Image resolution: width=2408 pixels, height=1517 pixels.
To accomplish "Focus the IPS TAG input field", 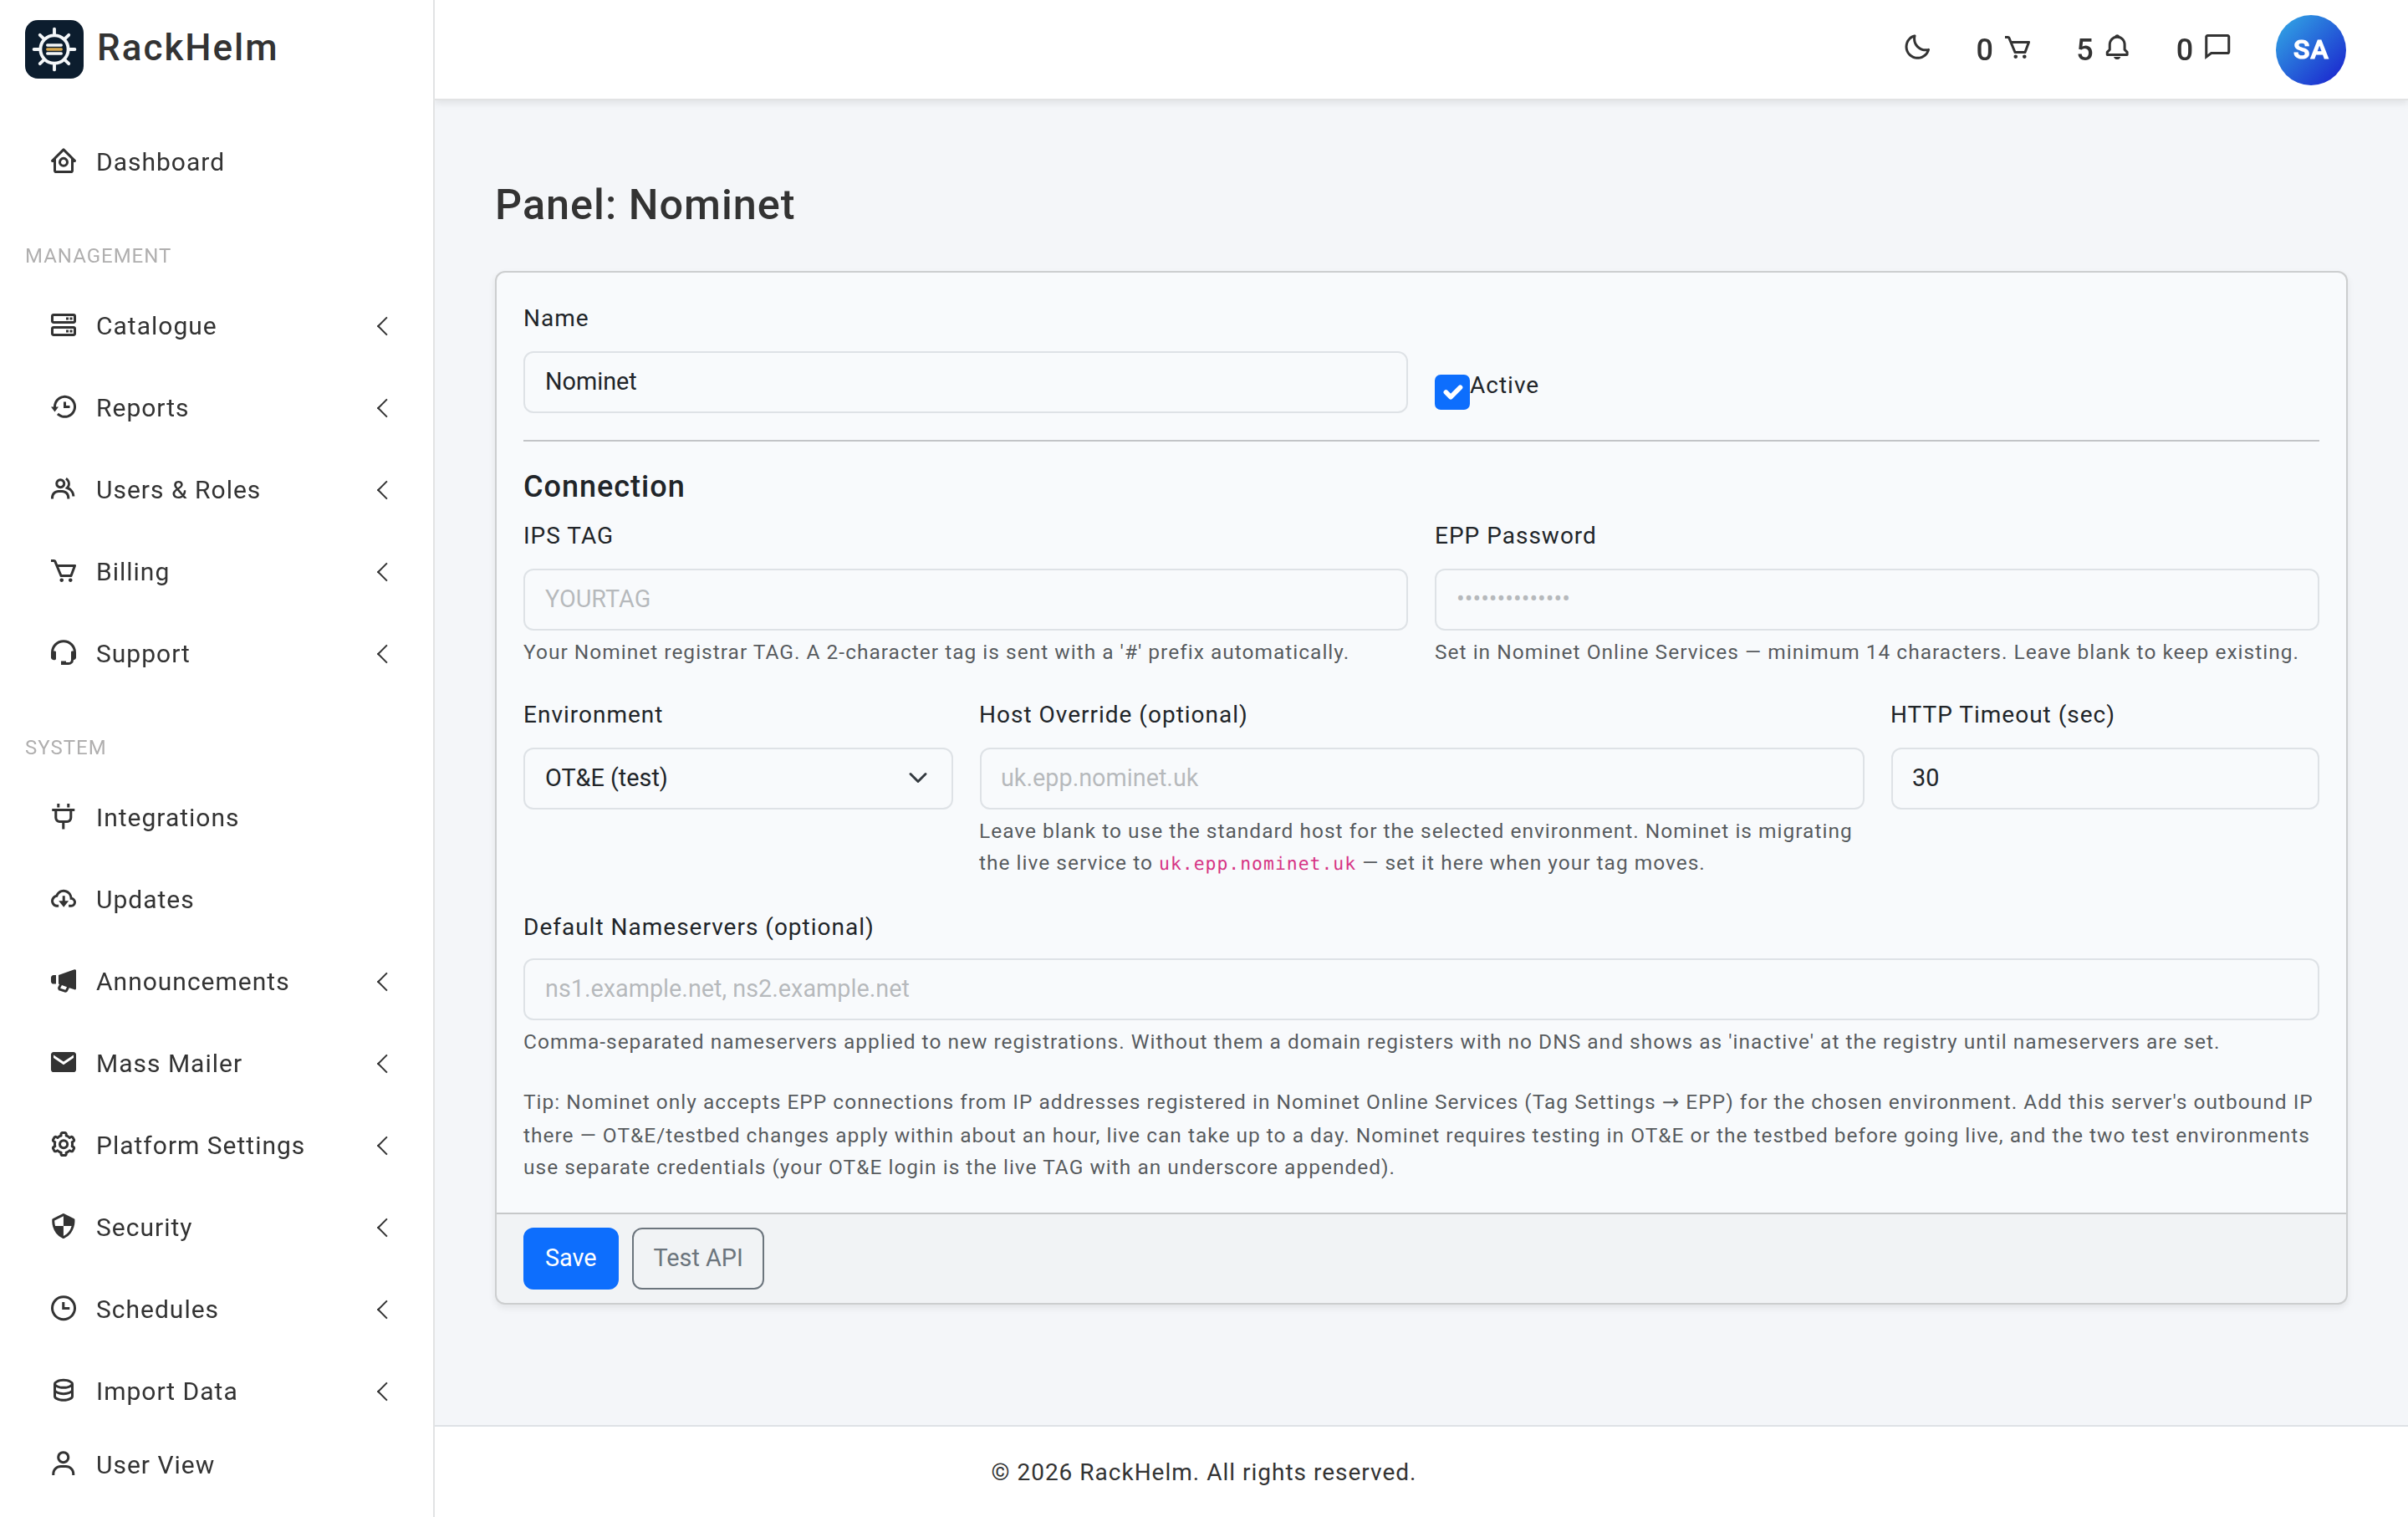I will [965, 599].
